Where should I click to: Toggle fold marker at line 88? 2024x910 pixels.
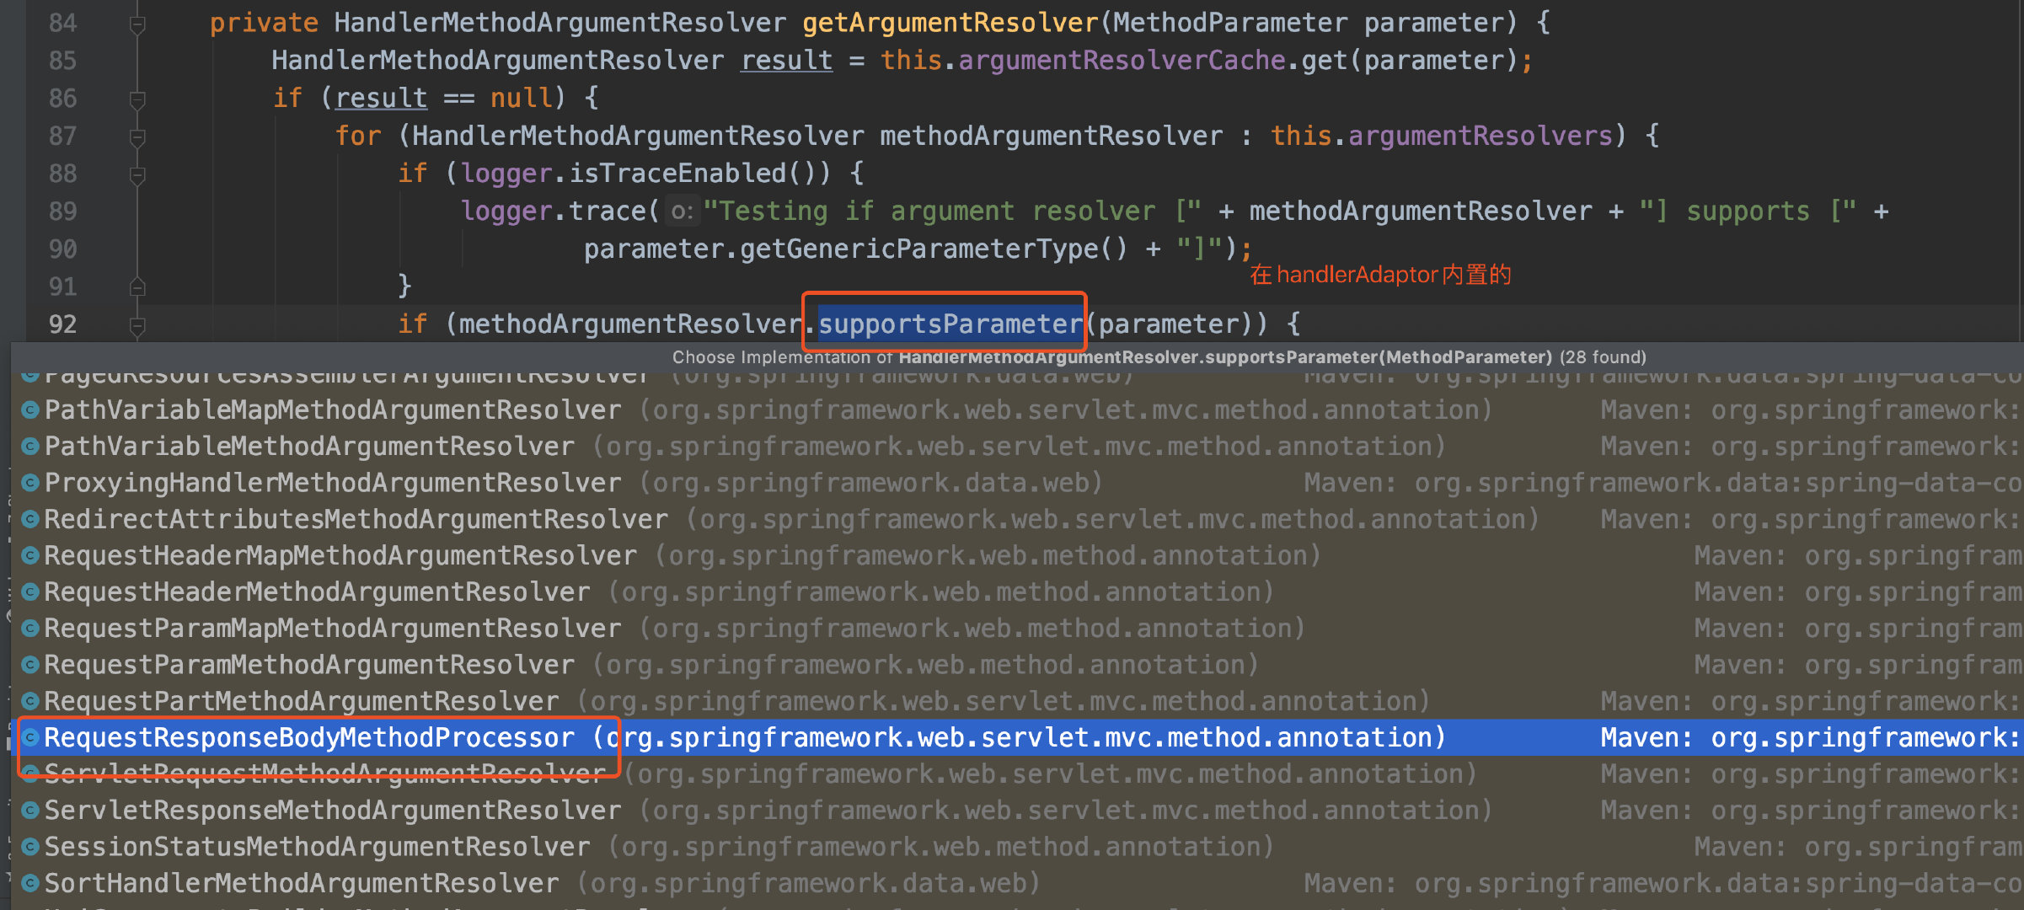(137, 174)
